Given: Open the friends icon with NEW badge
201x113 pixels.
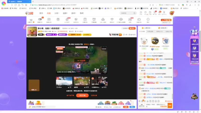Looking at the screenshot, I should [130, 20].
